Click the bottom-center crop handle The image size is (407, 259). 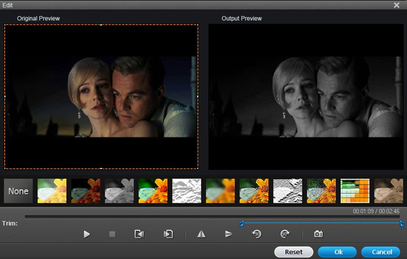pos(101,168)
